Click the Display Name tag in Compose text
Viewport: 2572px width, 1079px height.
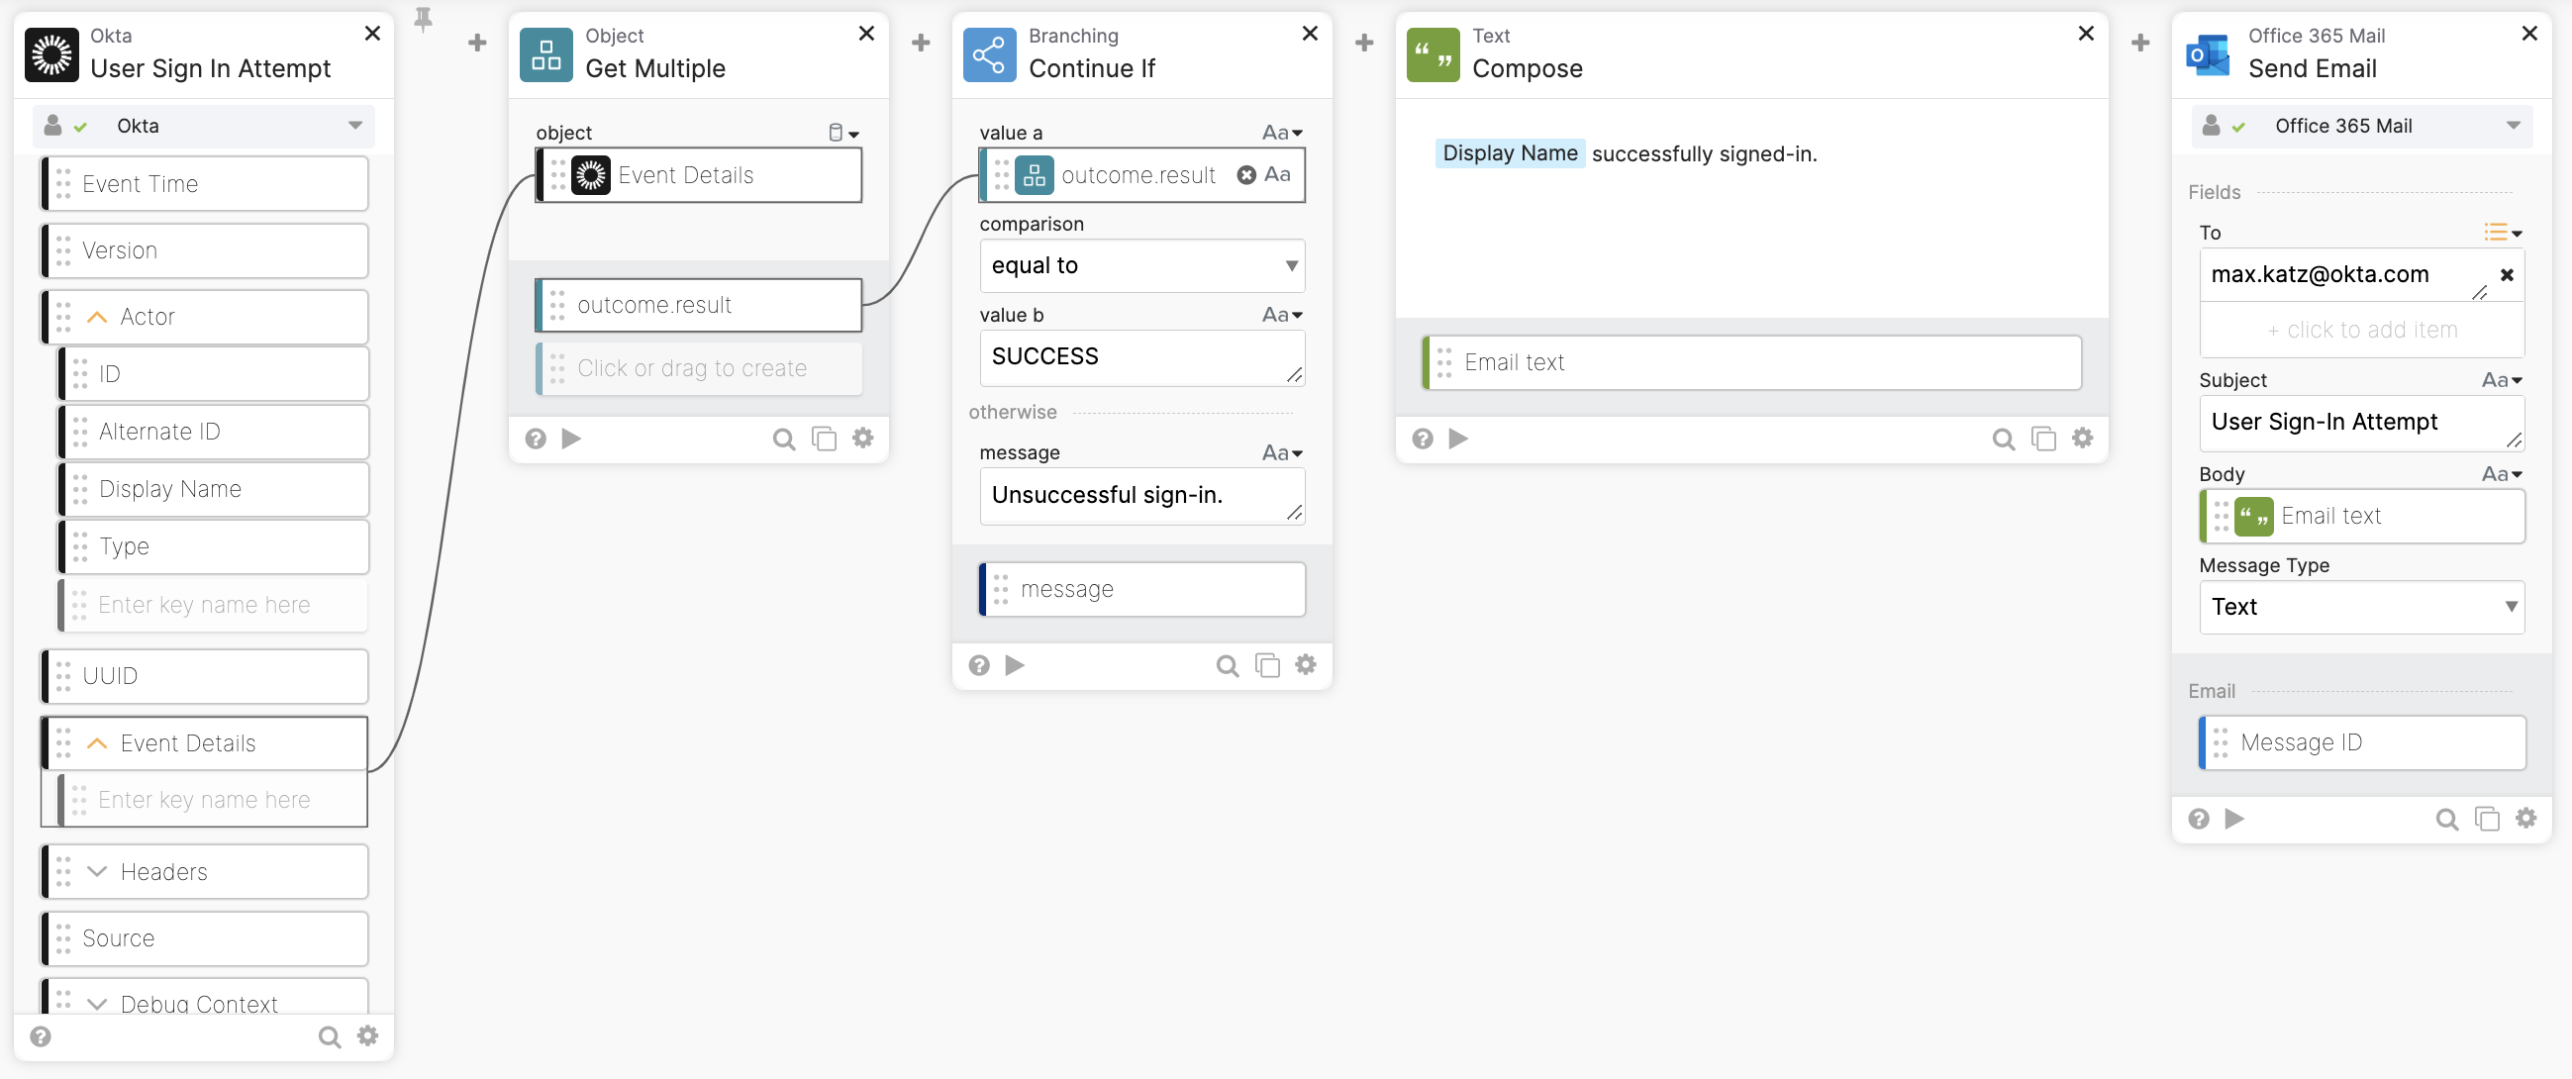pos(1509,153)
